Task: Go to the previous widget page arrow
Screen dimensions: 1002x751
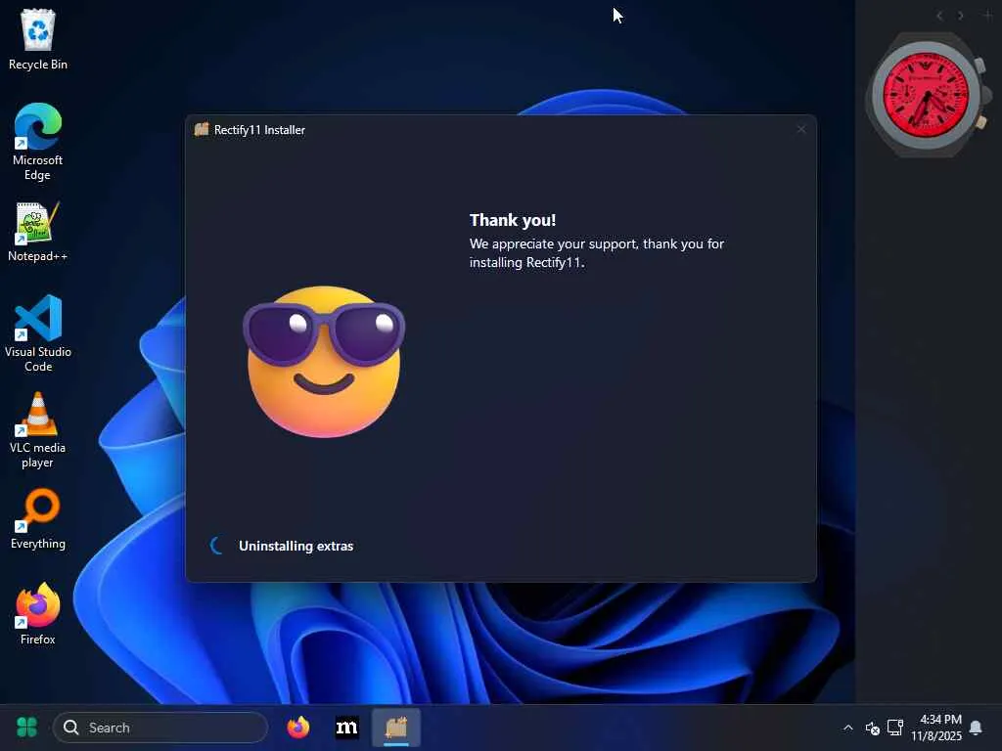Action: point(939,16)
